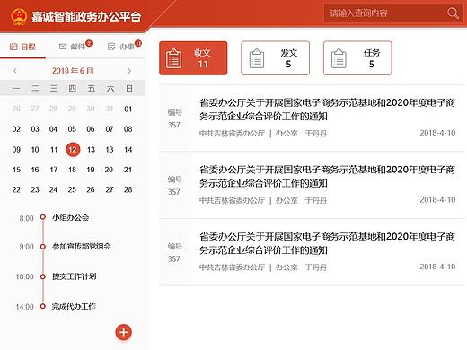Screen dimensions: 467x350
Task: Select date 10 in calendar
Action: [x=35, y=150]
